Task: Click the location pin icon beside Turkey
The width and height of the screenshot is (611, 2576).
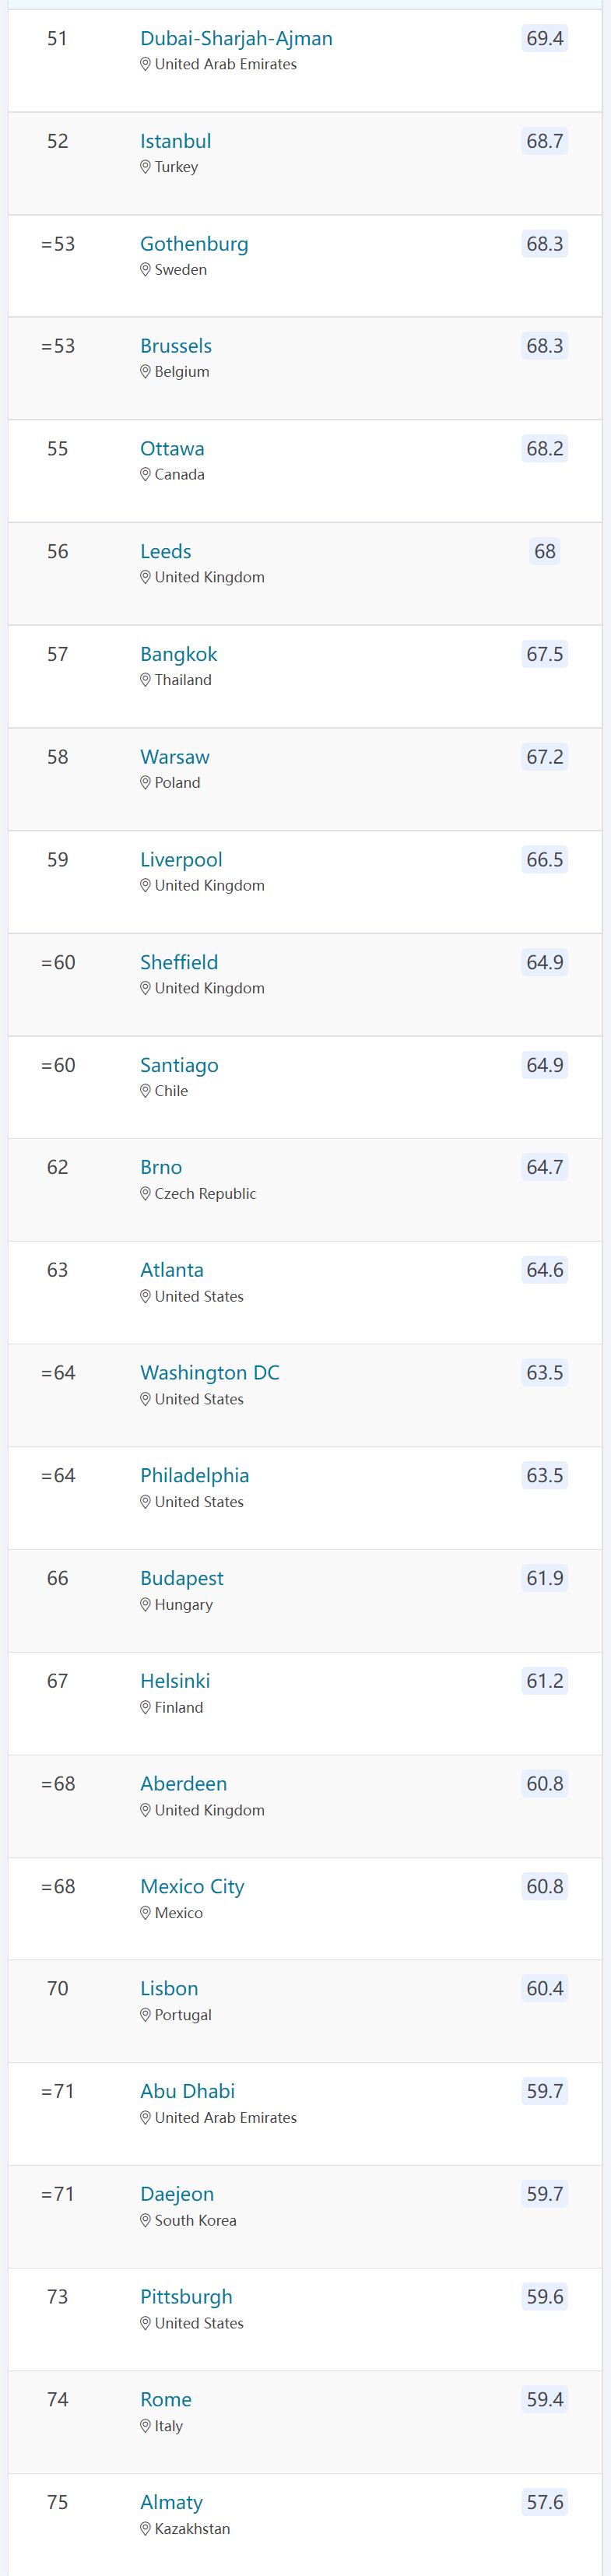Action: (x=145, y=167)
